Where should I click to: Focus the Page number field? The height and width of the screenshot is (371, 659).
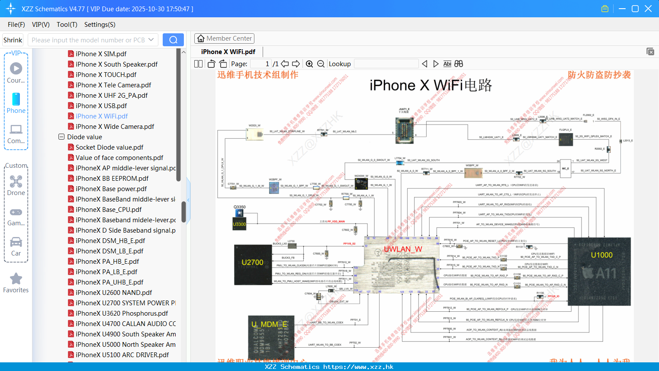coord(260,64)
